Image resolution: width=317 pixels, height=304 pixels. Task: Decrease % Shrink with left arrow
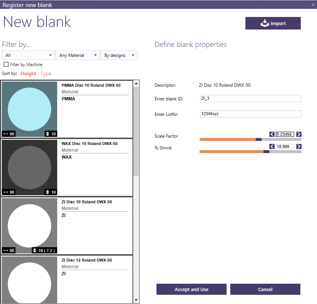pos(272,146)
